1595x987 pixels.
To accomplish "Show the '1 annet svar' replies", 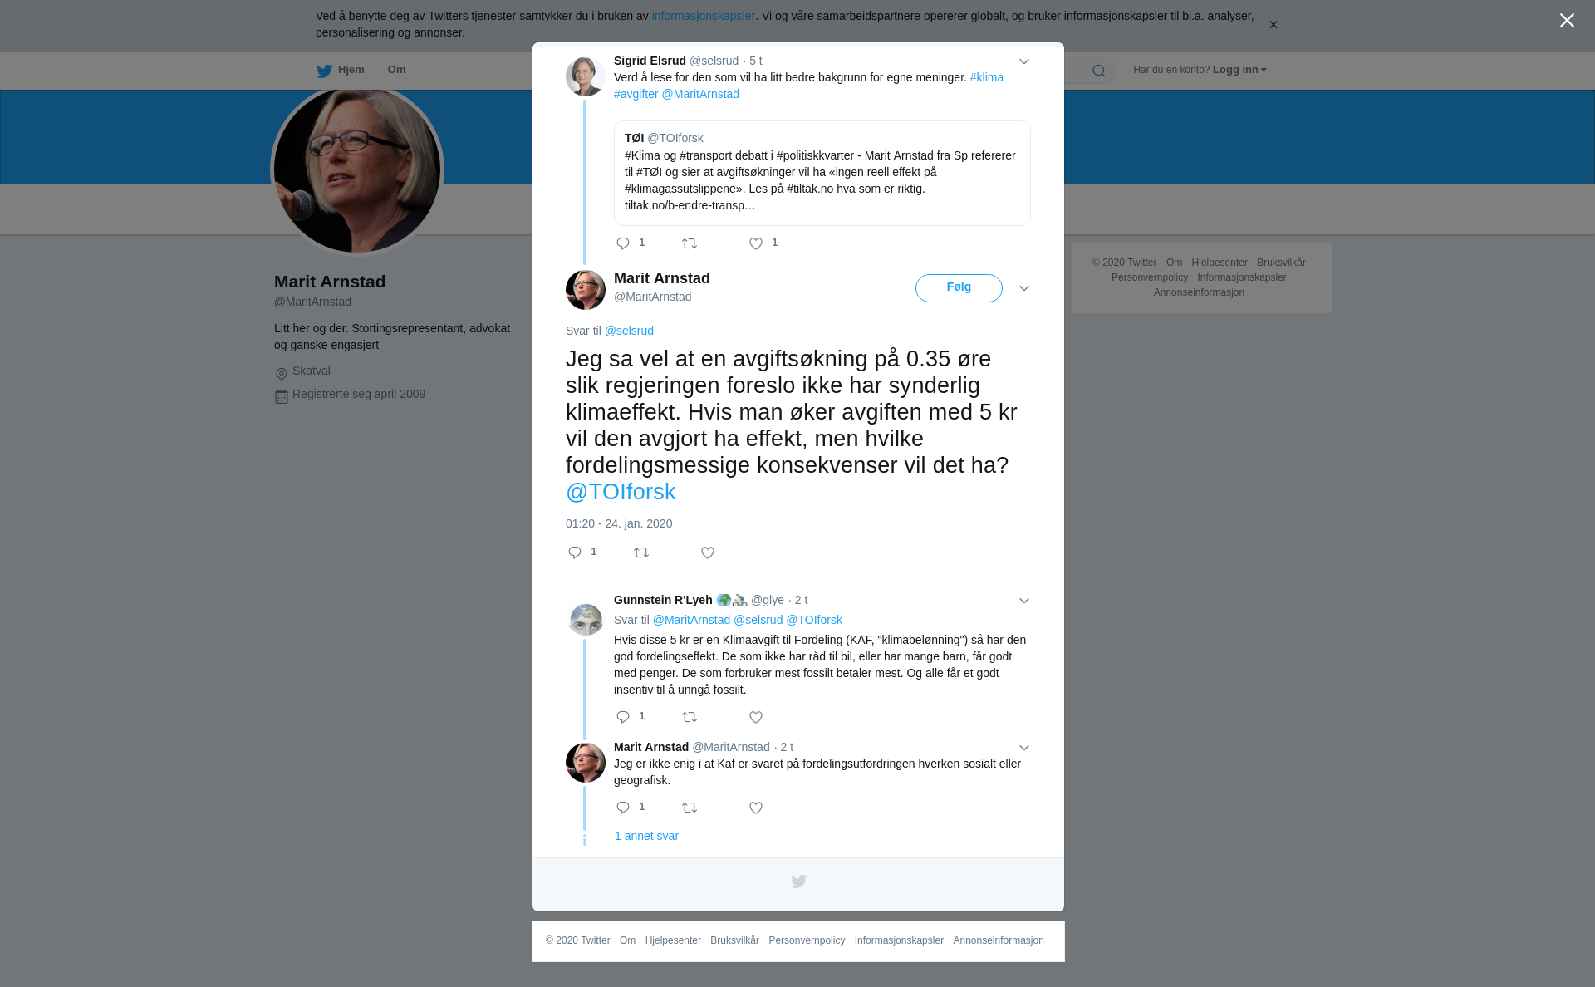I will tap(646, 836).
